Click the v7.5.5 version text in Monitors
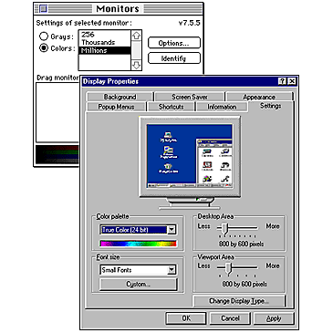 pyautogui.click(x=189, y=23)
